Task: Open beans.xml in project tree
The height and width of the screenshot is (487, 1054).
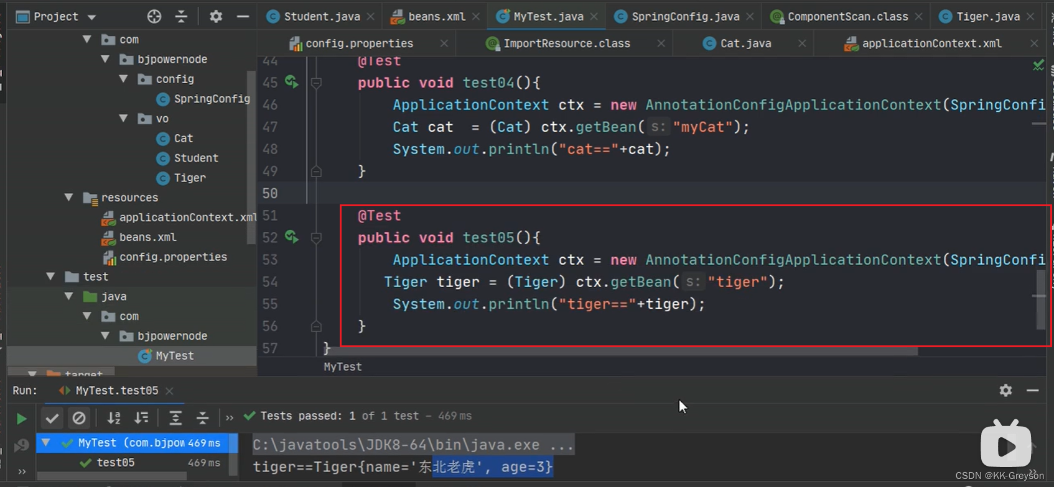Action: [139, 237]
